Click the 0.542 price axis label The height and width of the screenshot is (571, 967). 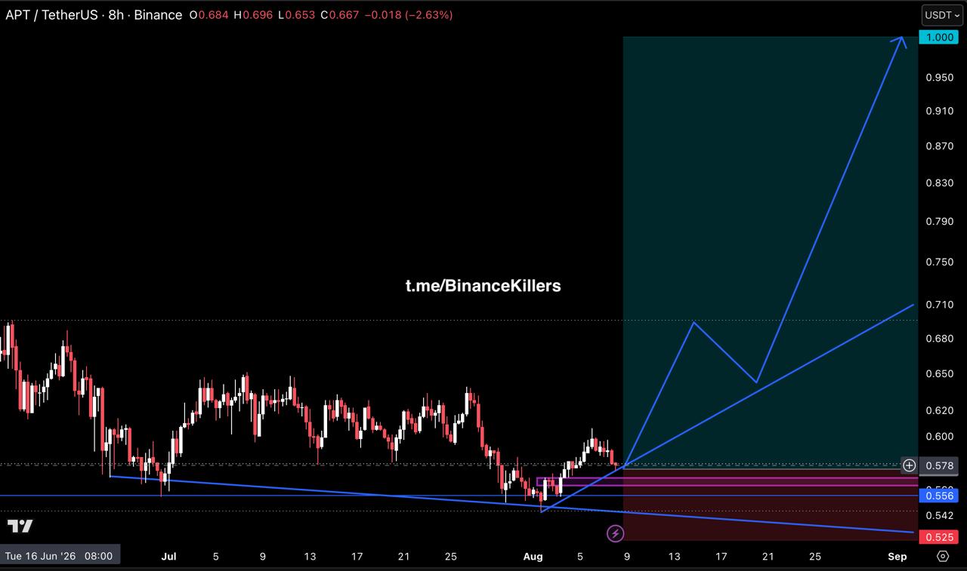tap(939, 516)
